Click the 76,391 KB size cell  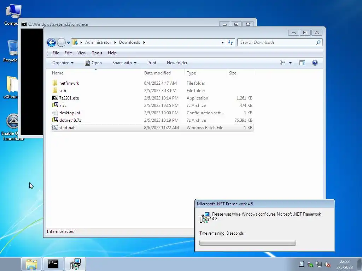[243, 120]
